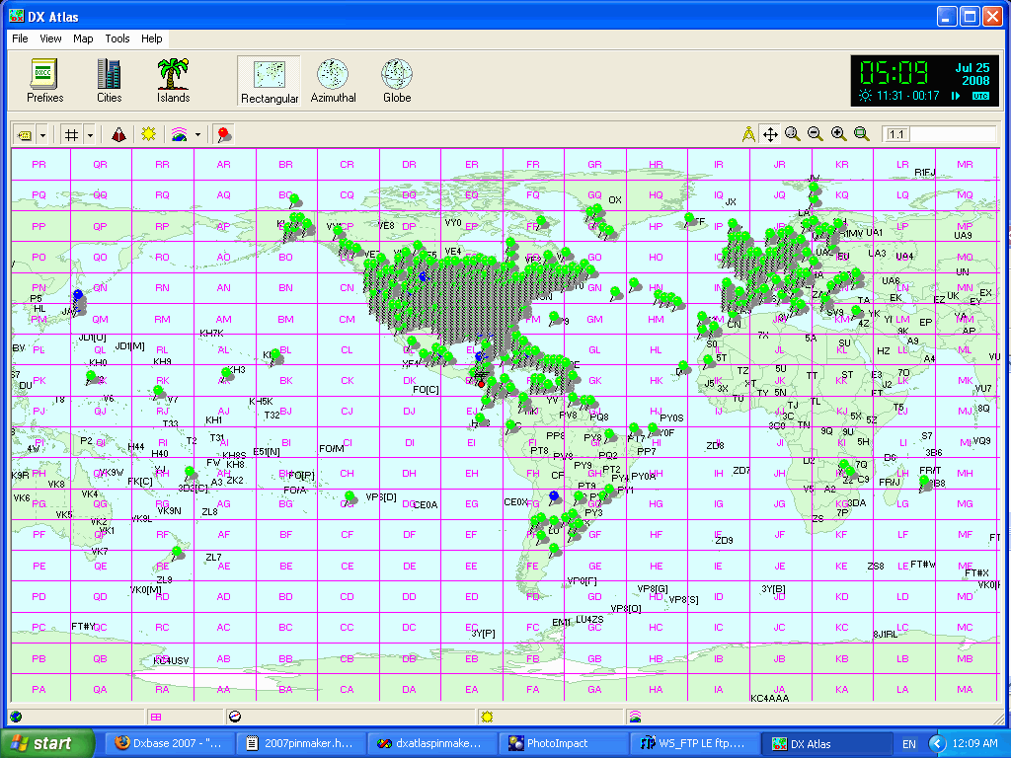
Task: Open the Tools menu
Action: tap(117, 38)
